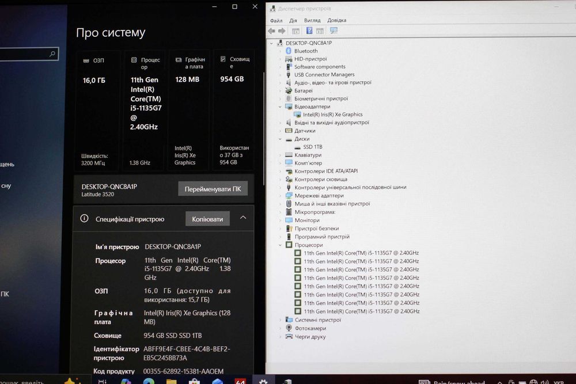Click the Latitude 3520 model text

(x=98, y=194)
